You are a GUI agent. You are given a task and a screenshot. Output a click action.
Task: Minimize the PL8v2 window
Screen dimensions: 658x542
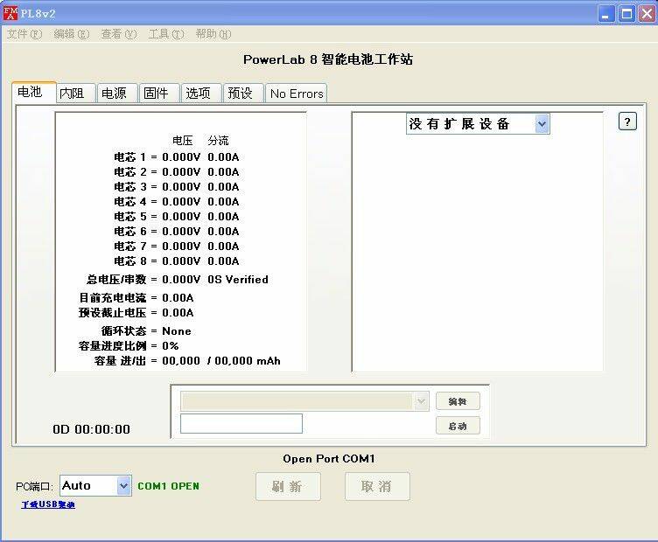606,14
